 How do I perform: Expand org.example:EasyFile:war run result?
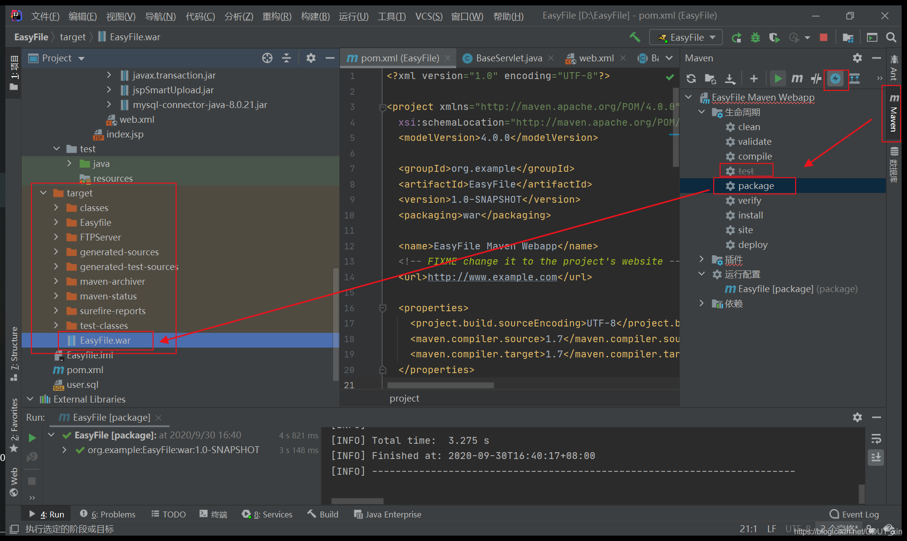(64, 450)
